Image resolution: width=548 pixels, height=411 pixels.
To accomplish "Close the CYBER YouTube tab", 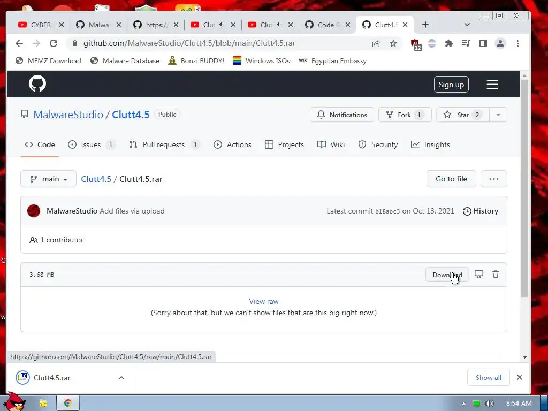I will point(62,25).
